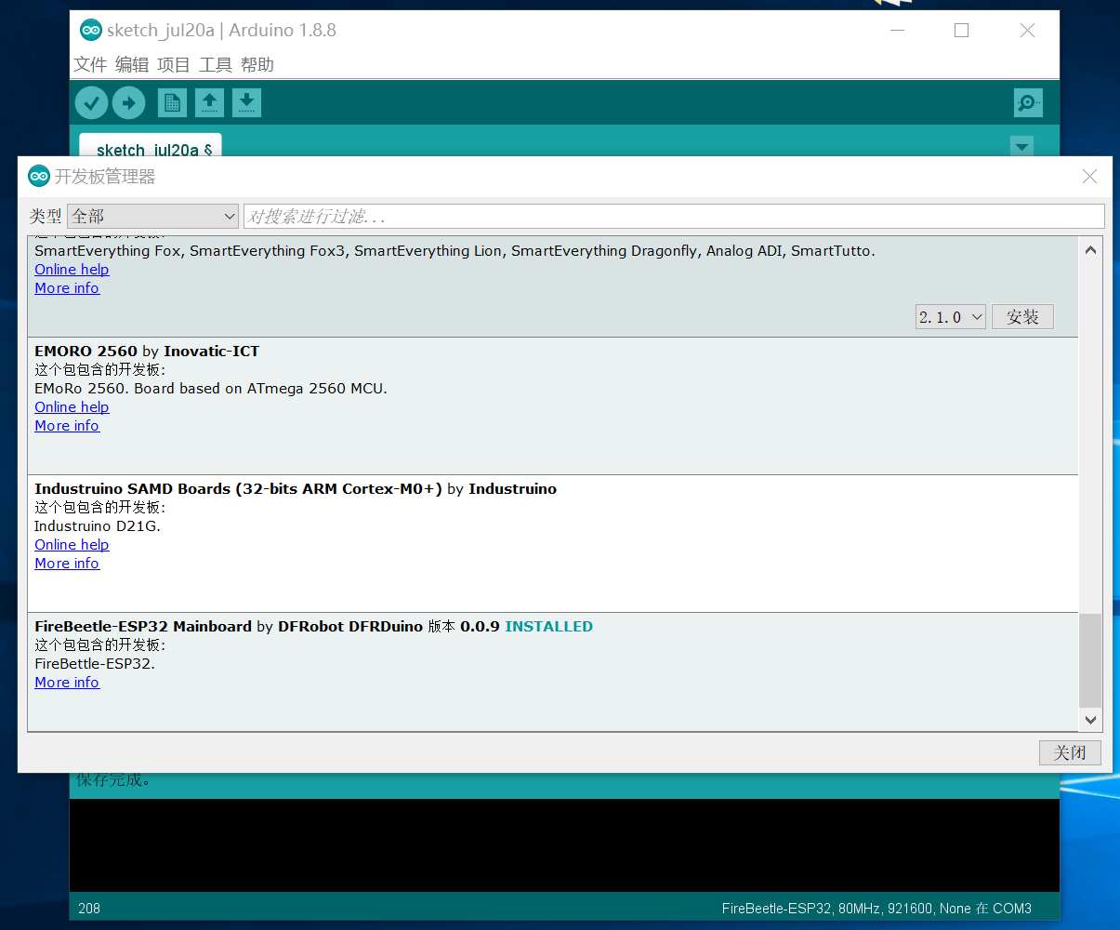
Task: Click the board search filter field
Action: [673, 216]
